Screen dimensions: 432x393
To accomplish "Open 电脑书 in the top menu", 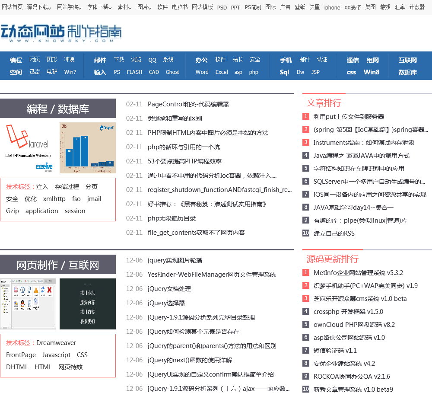I will (180, 7).
